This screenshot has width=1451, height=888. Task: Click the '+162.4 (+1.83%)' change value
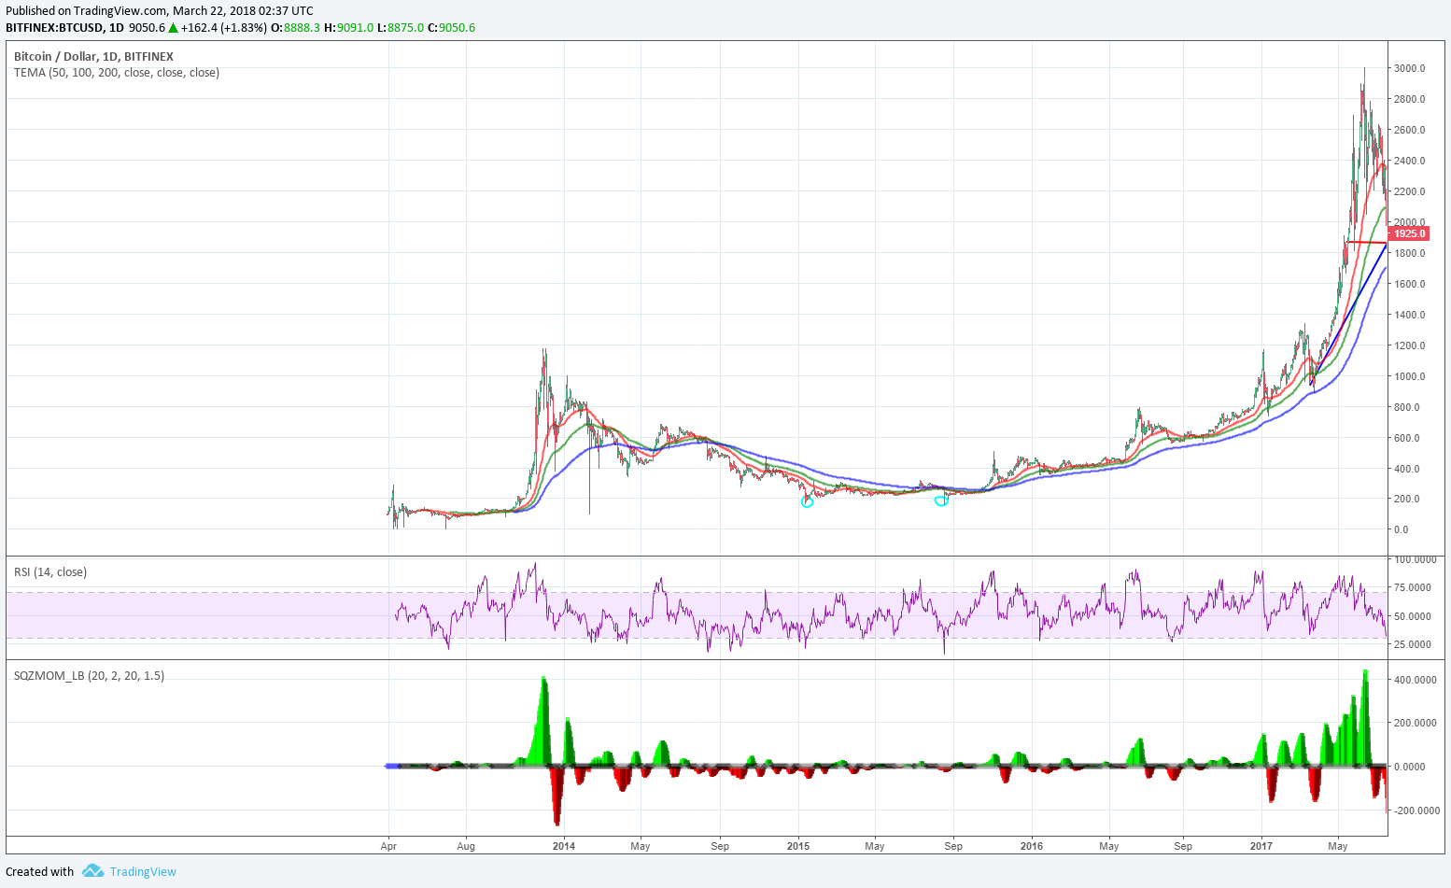(224, 27)
